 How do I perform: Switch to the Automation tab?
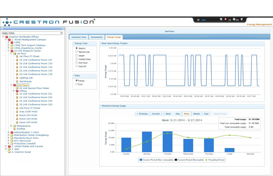tap(97, 37)
